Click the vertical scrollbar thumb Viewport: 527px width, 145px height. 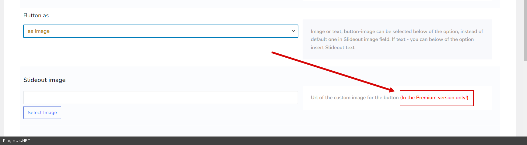(525, 30)
